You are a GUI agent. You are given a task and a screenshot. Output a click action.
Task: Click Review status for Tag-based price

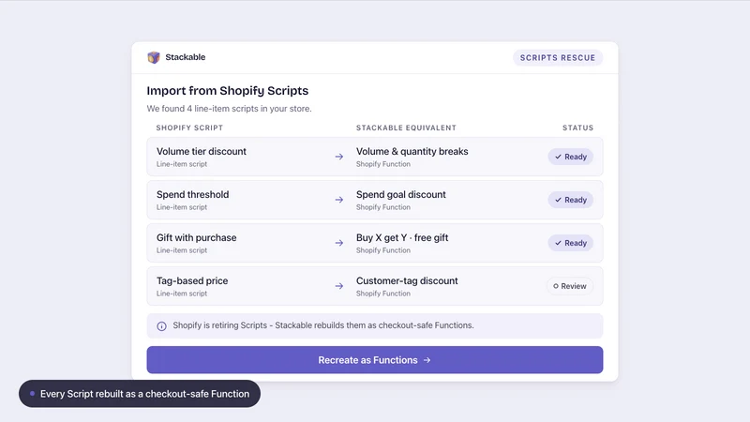[570, 286]
